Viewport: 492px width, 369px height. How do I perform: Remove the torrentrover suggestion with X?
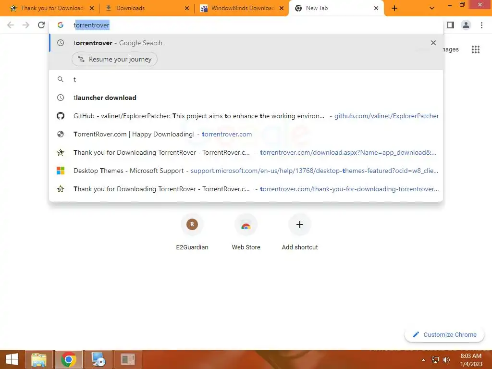pos(433,43)
